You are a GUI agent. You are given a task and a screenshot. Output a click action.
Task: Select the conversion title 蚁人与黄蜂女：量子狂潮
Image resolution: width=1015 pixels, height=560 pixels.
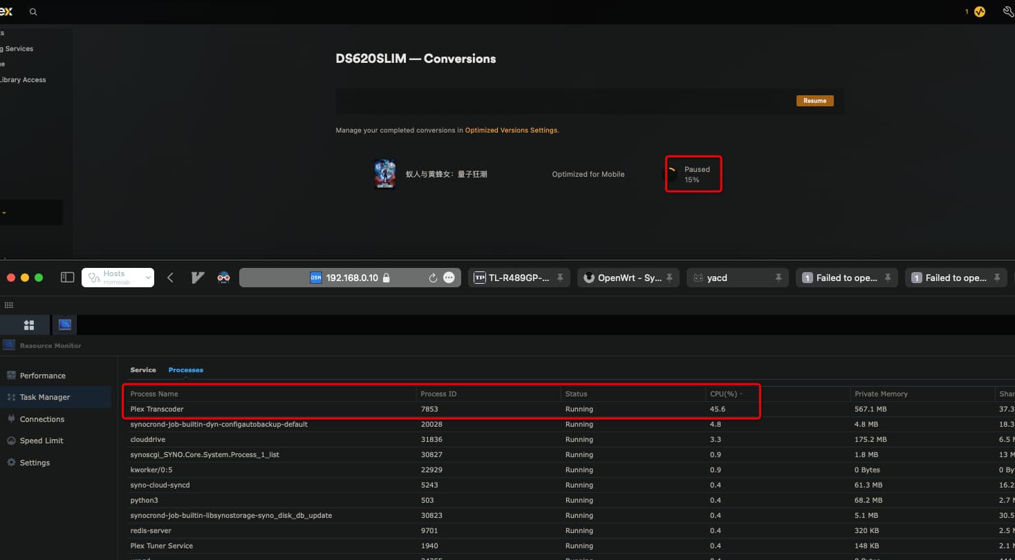click(x=446, y=174)
